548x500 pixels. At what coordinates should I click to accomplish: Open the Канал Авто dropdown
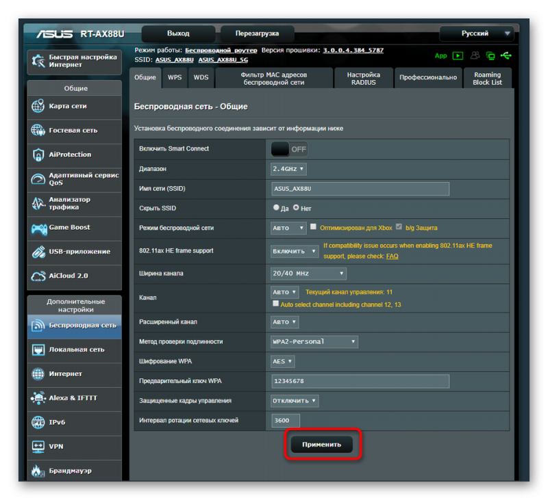click(x=284, y=292)
